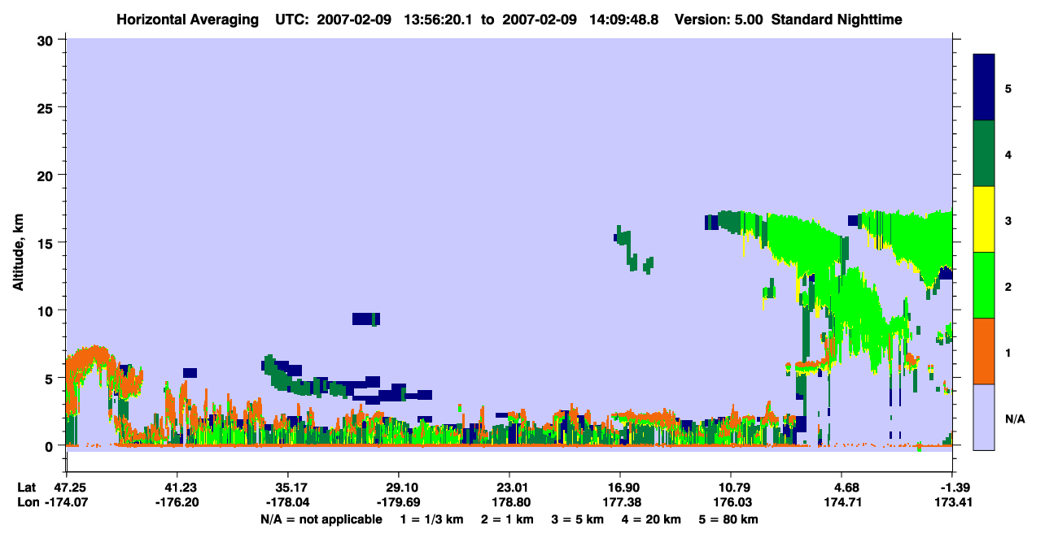
Task: Click the 'Lat' row label
Action: coord(27,488)
